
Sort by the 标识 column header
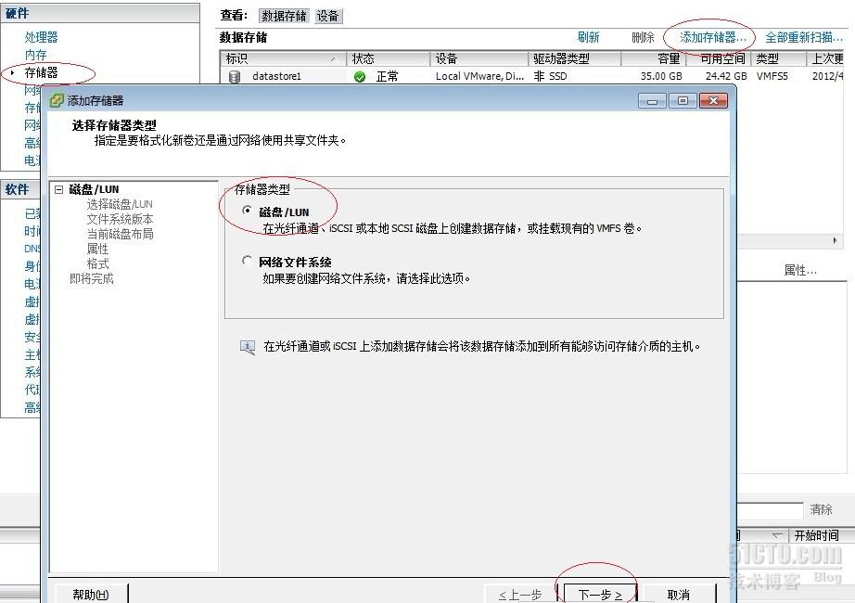pos(283,58)
